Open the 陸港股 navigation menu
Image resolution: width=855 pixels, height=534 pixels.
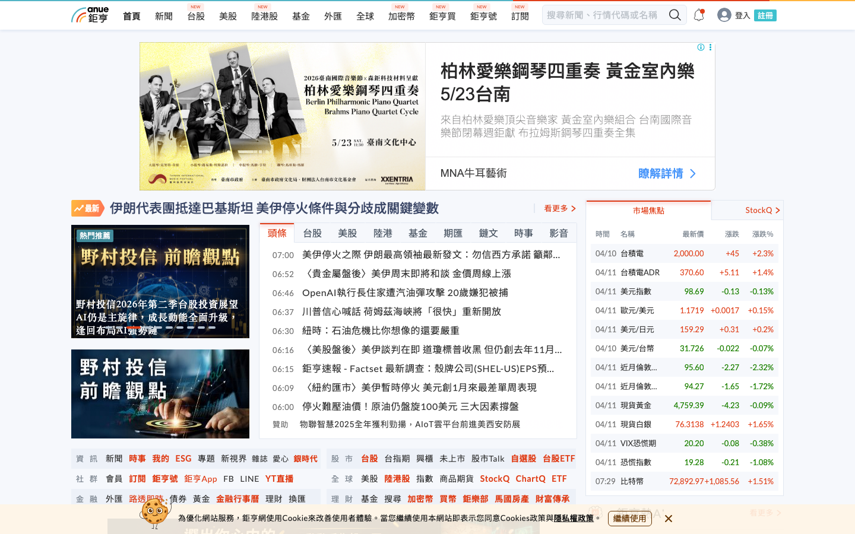point(264,16)
